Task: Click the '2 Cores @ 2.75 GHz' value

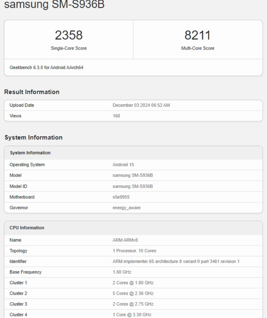Action: (133, 304)
